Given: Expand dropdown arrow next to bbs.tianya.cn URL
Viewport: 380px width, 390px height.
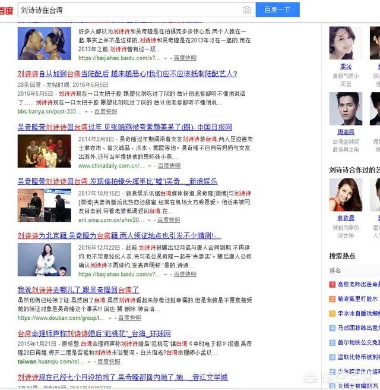Looking at the screenshot, I should point(86,112).
